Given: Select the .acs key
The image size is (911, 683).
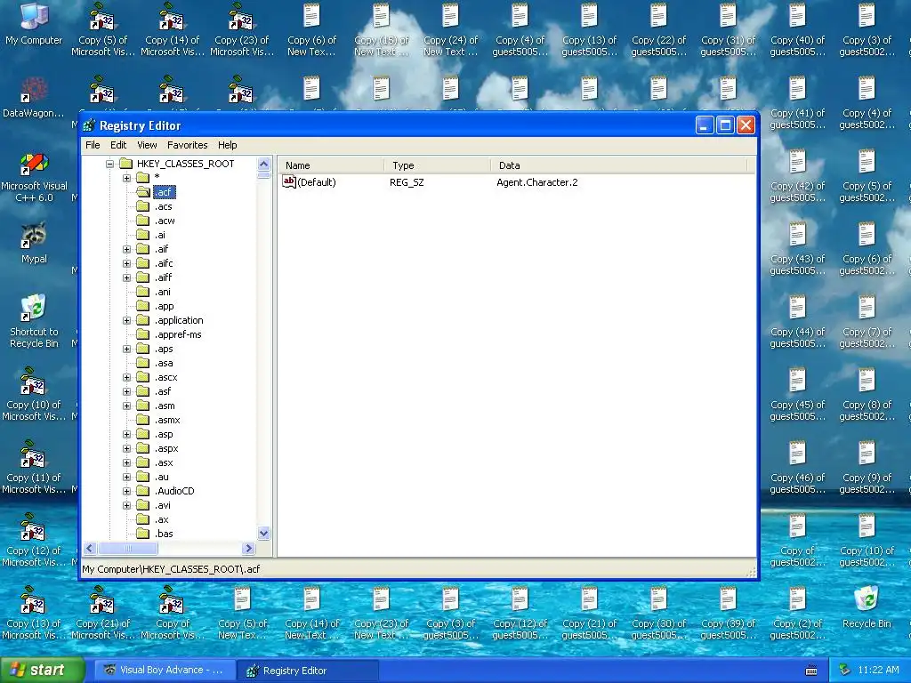Looking at the screenshot, I should (x=164, y=206).
